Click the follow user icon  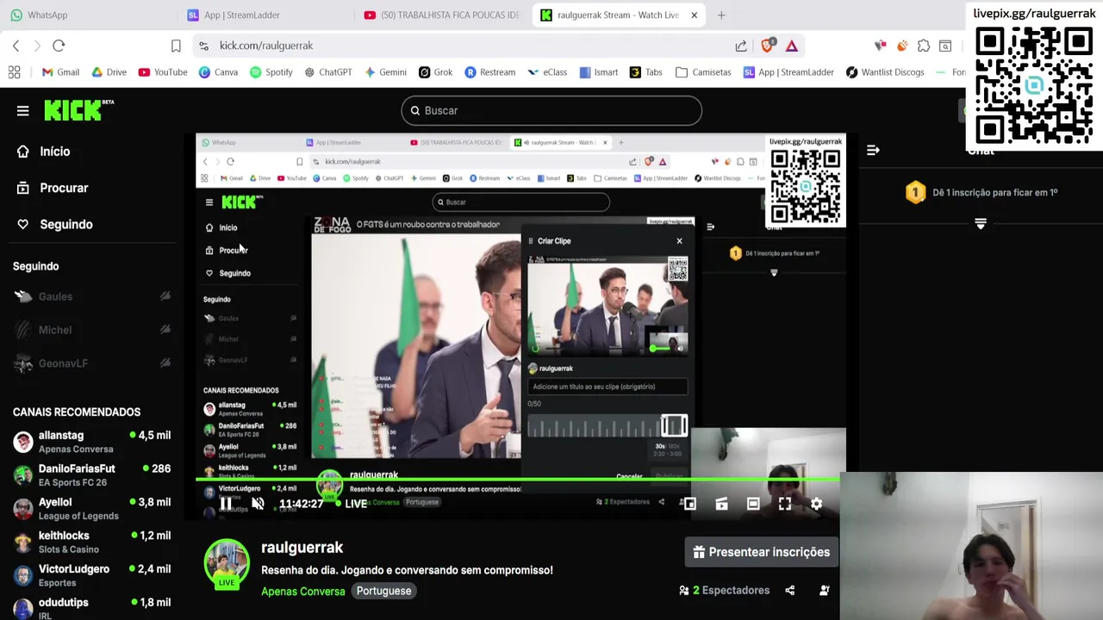[x=824, y=590]
